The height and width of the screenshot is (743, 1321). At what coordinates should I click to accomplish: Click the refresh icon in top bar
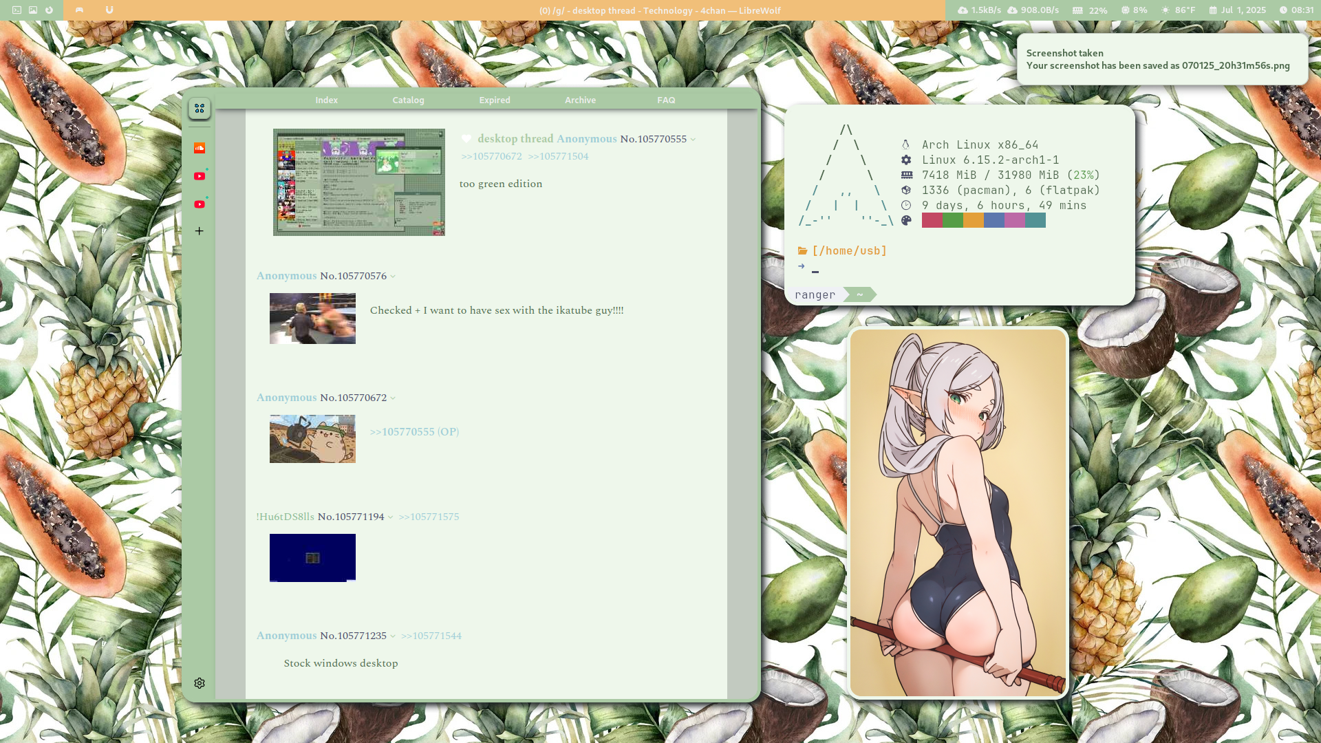49,10
